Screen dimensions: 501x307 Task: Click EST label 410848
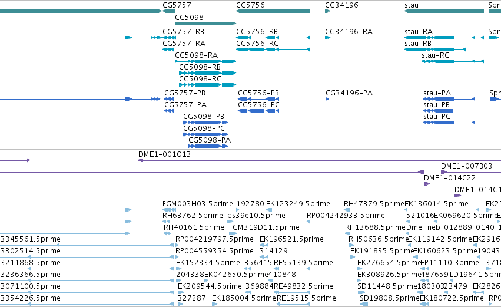tap(282, 275)
